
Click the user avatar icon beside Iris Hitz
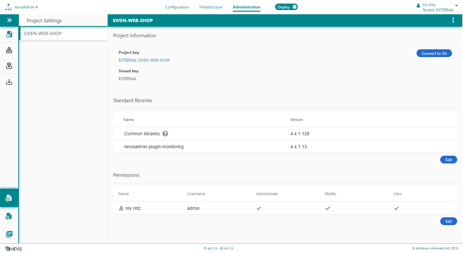click(x=418, y=6)
